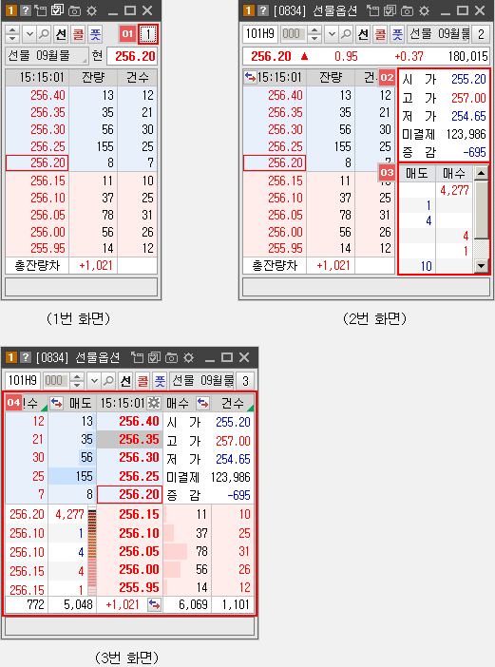Screen dimensions: 495x667
Task: Click the highlighted 256.20 price in screen 1
Action: [37, 162]
